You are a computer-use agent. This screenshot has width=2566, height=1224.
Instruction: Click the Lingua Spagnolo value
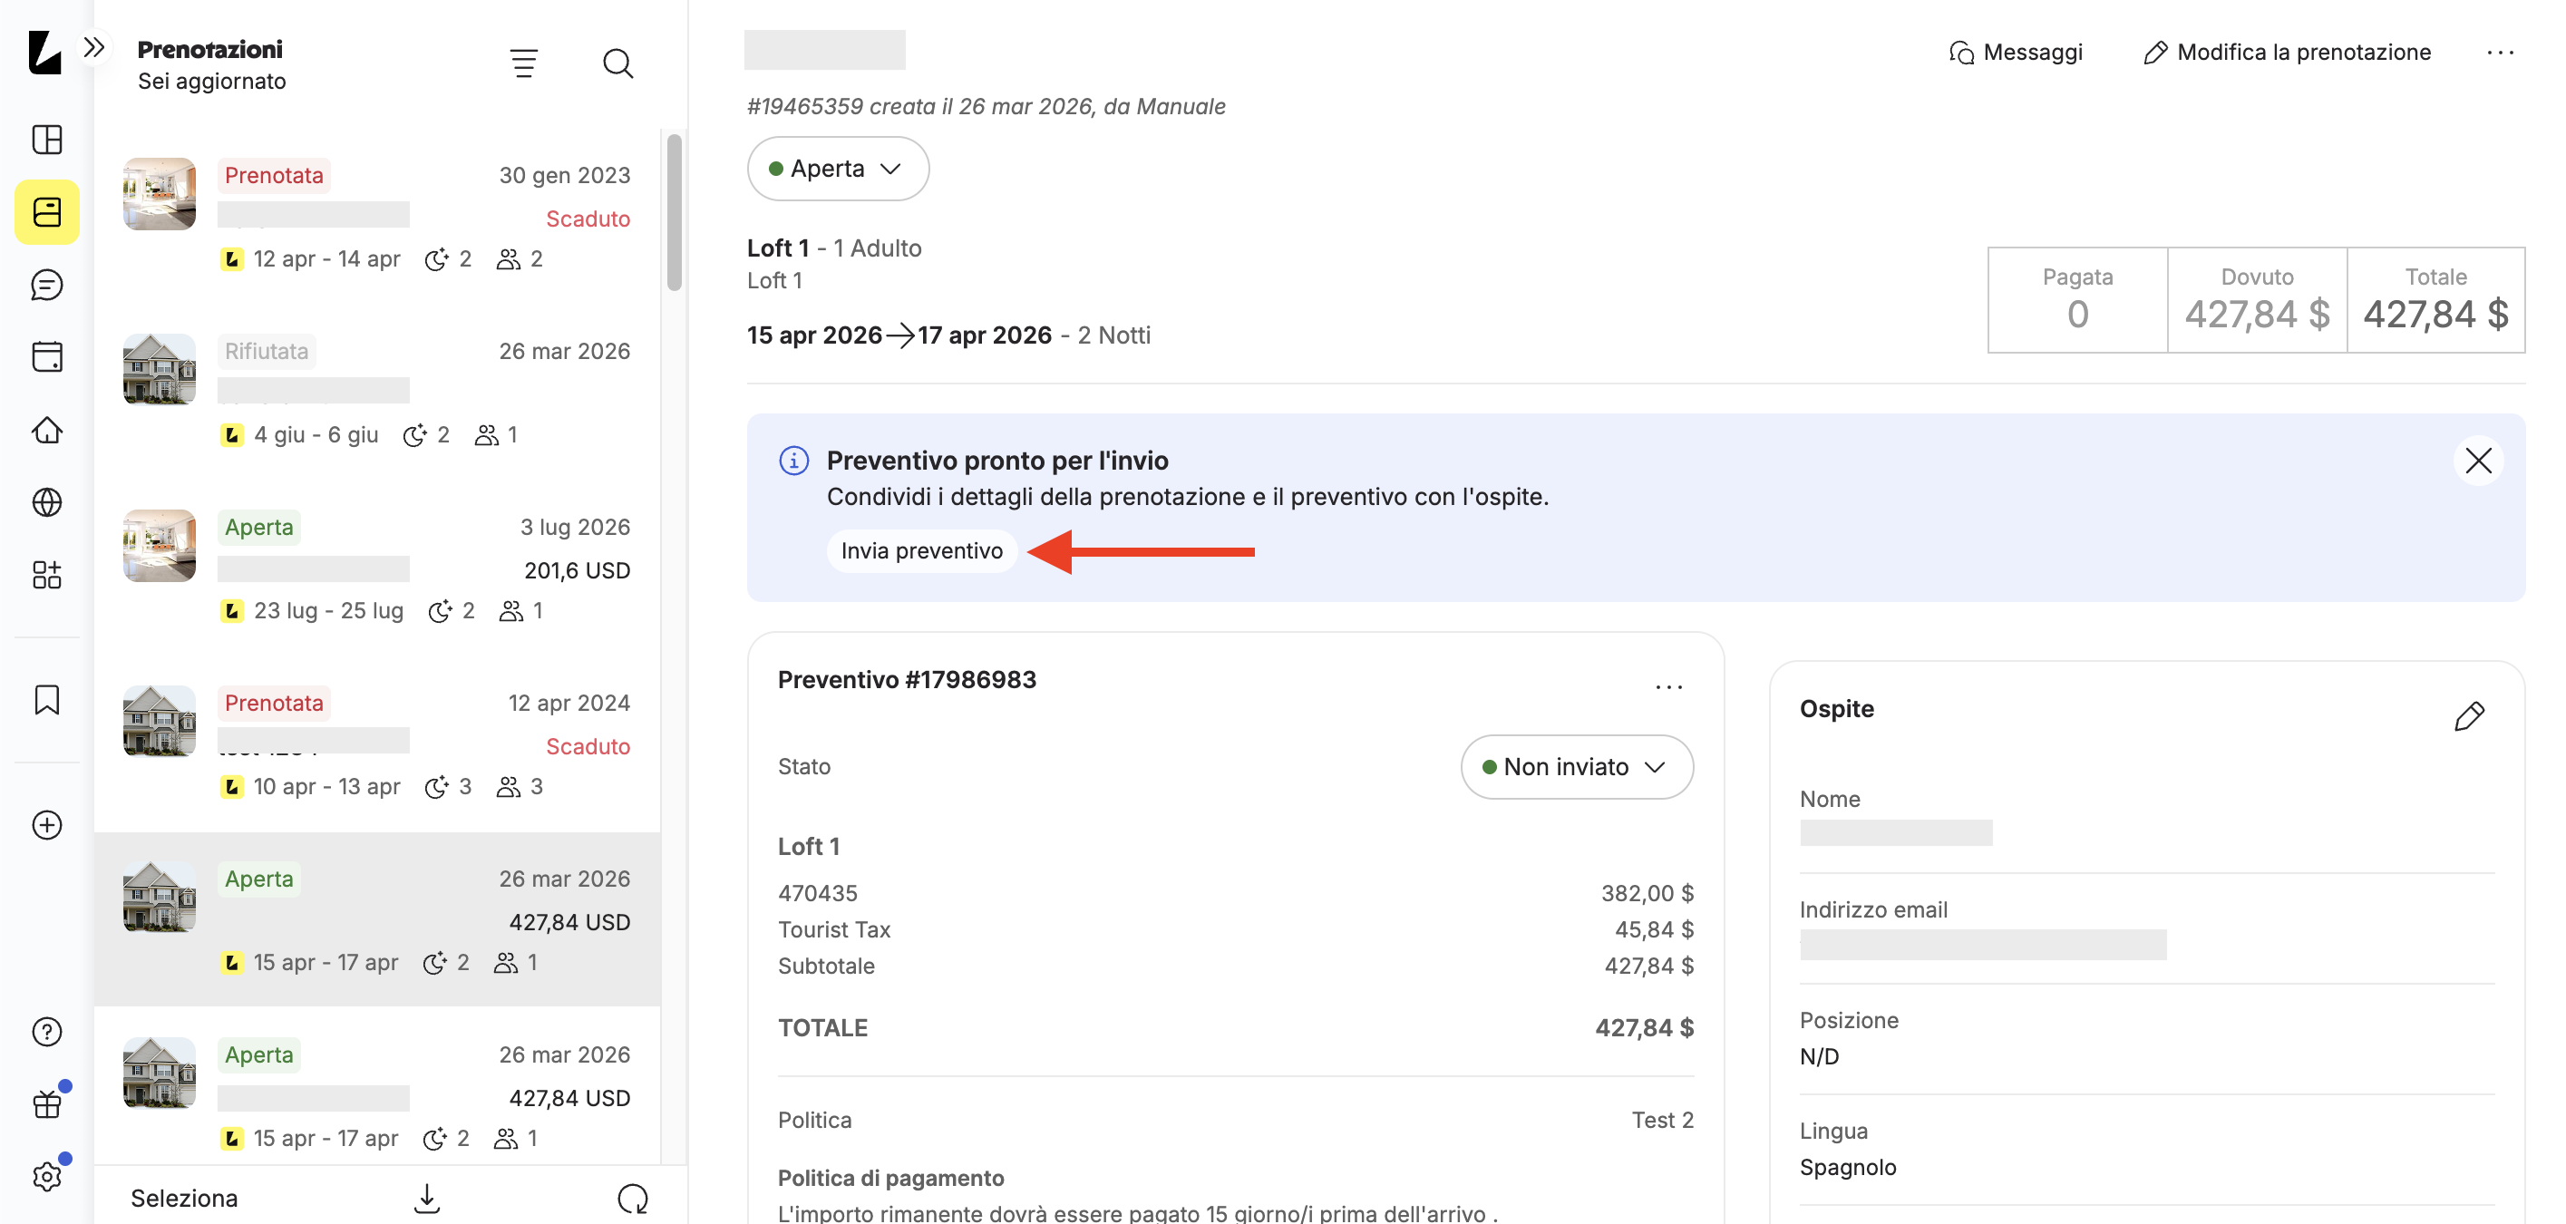(1848, 1167)
